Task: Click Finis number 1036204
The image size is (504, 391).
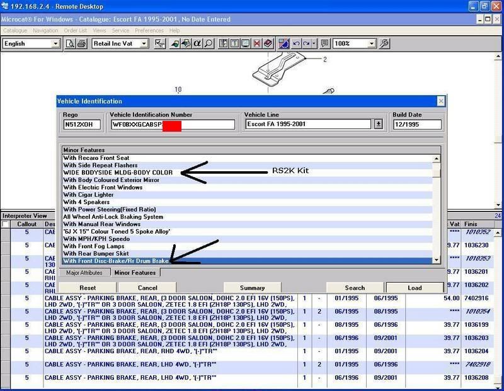Action: pyautogui.click(x=476, y=351)
